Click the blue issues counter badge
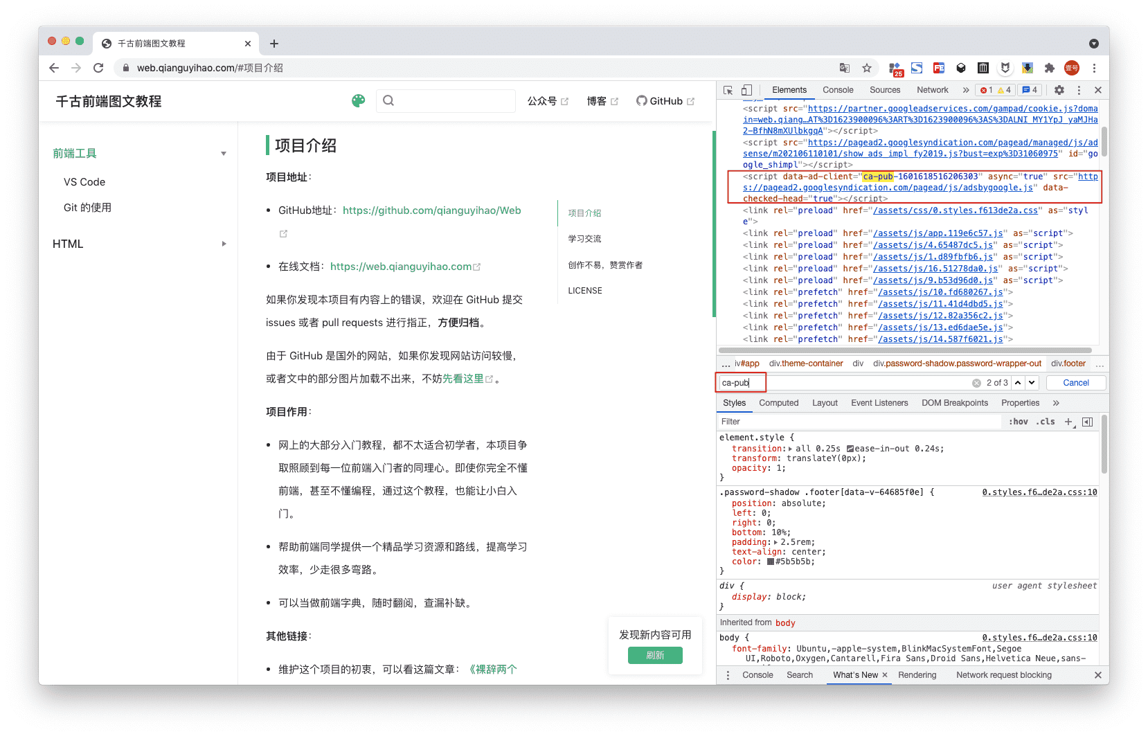This screenshot has height=736, width=1148. pos(1030,90)
